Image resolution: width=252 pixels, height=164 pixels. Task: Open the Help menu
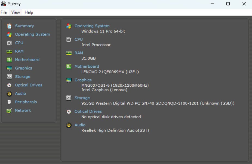coord(29,12)
